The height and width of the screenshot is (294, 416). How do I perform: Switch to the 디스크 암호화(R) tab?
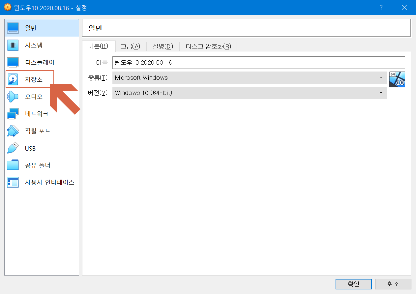(x=208, y=46)
